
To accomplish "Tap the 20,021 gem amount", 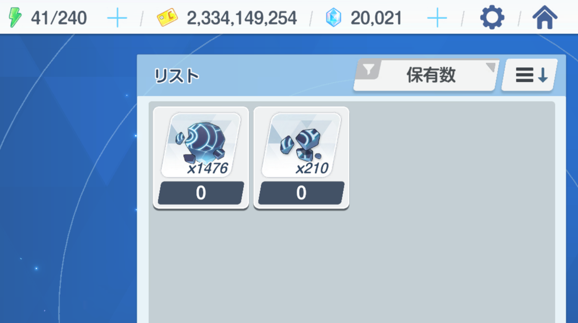I will coord(376,18).
